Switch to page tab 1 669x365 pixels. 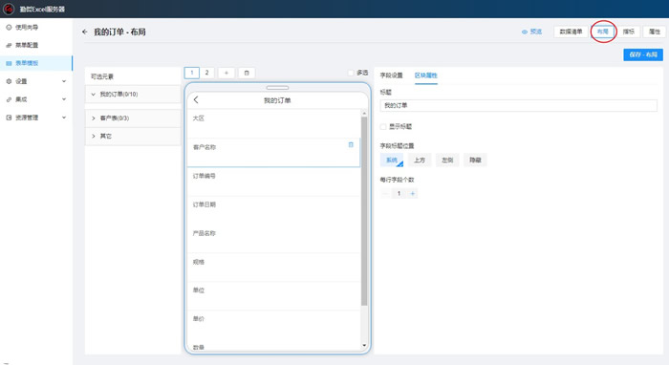(x=192, y=73)
